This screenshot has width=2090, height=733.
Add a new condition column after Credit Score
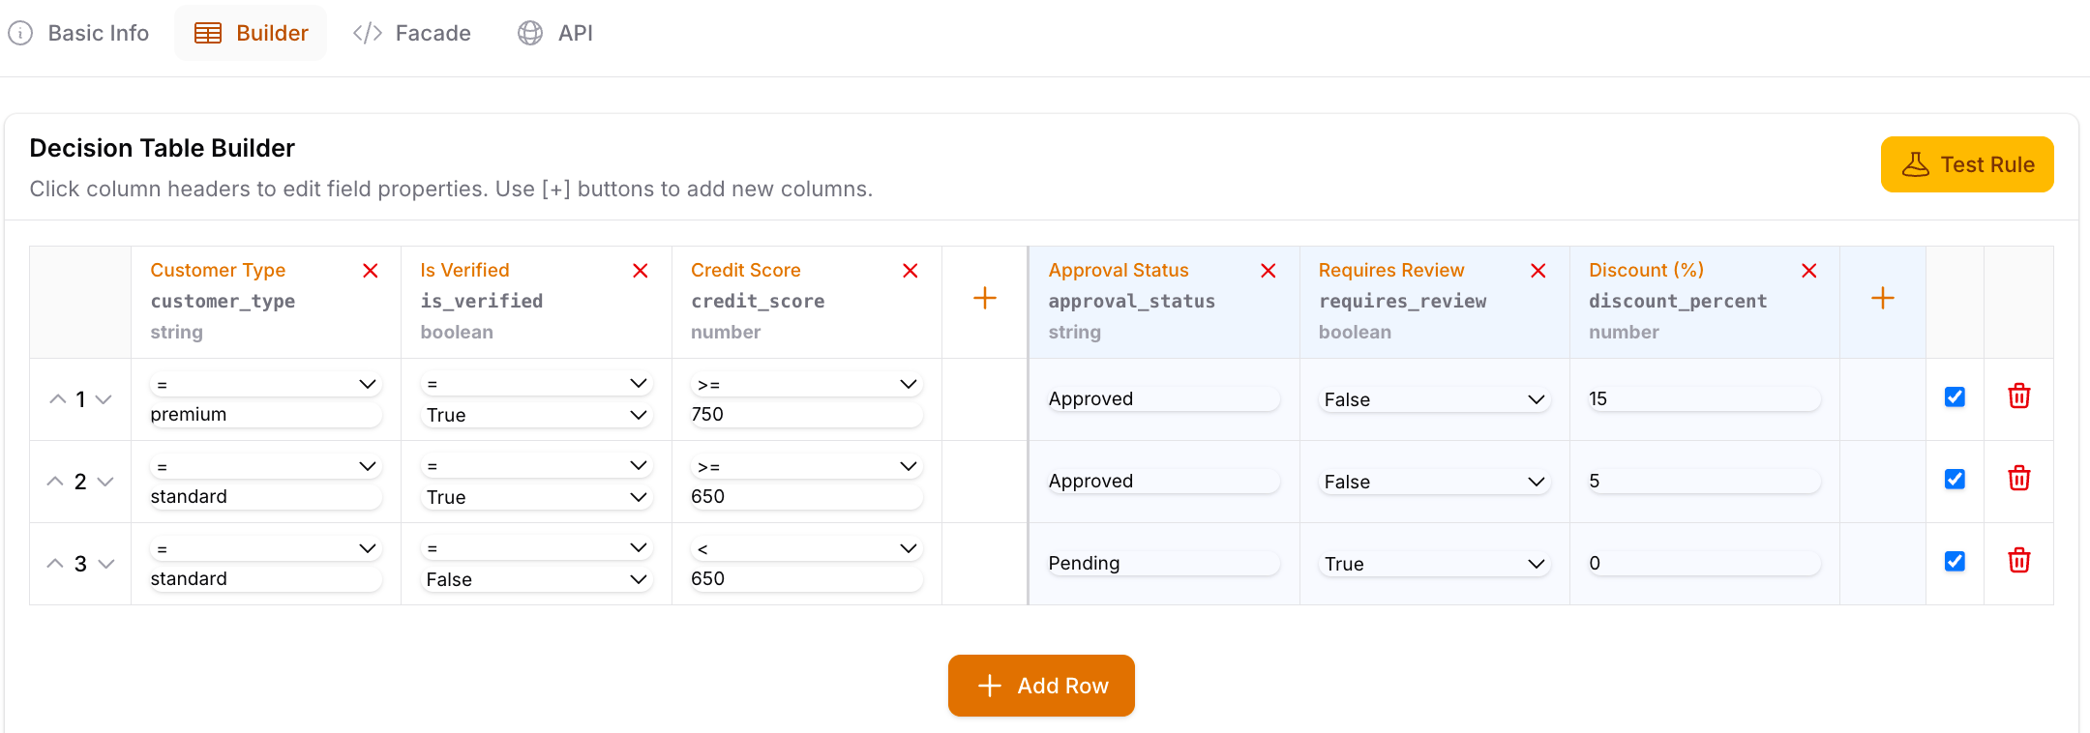pyautogui.click(x=984, y=298)
